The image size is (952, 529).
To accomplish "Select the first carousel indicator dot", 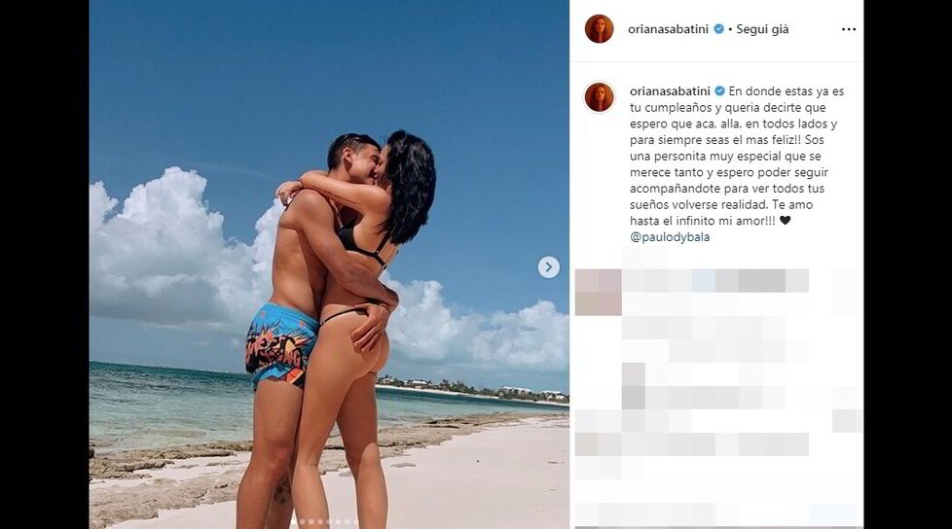I will click(293, 522).
